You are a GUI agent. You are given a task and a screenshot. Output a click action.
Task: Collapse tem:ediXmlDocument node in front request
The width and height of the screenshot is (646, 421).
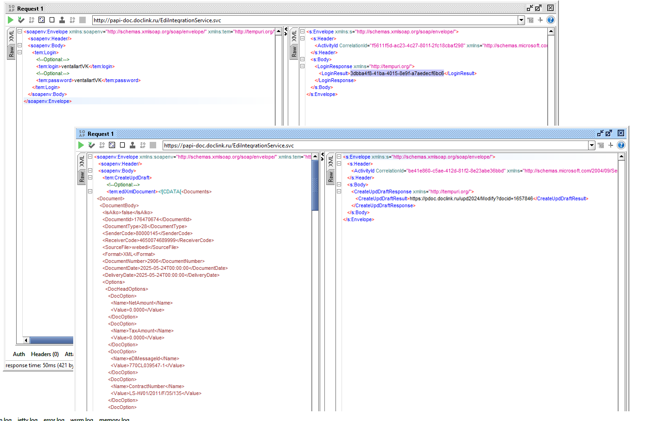[90, 191]
